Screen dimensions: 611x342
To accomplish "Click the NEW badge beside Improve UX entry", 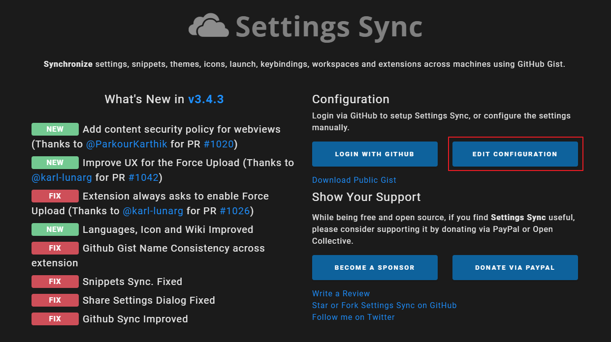I will [x=55, y=163].
